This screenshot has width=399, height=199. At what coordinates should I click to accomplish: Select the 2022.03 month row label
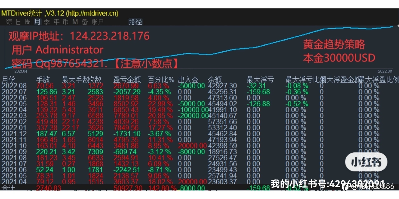pos(14,116)
